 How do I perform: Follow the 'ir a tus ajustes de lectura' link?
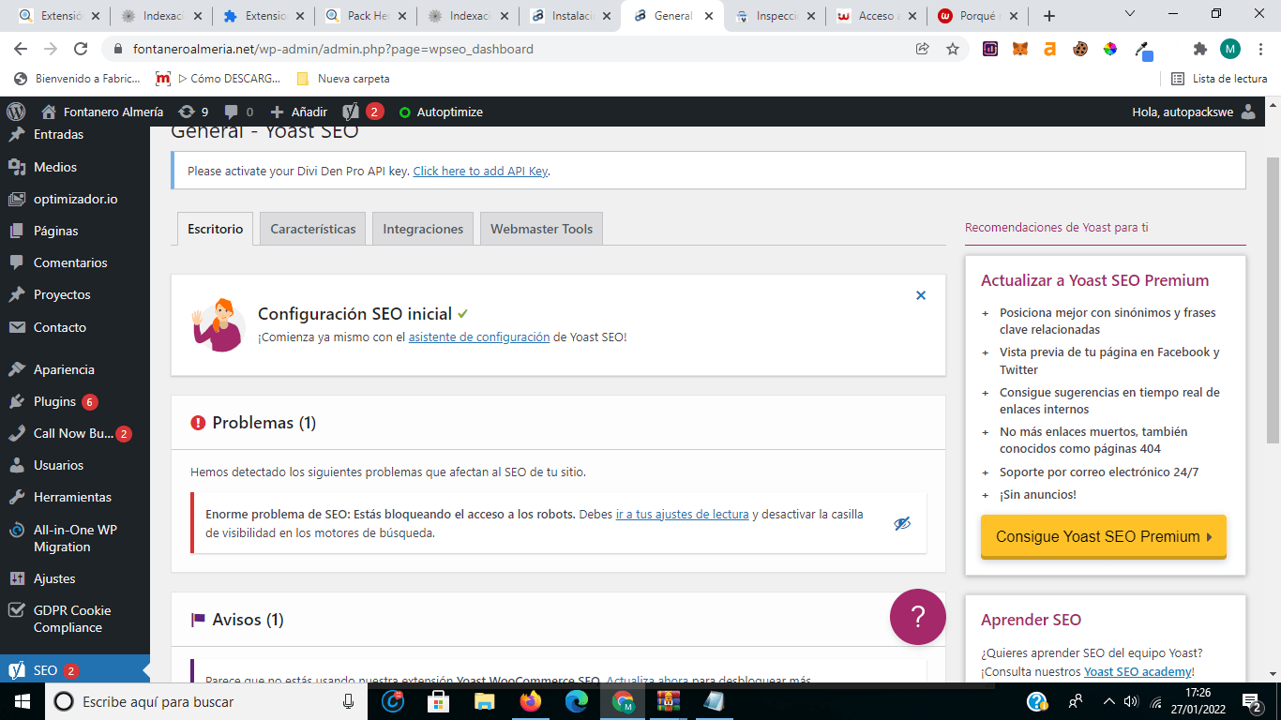[682, 515]
